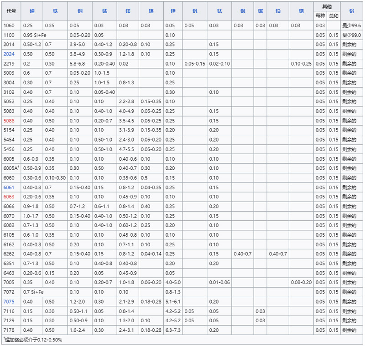The height and width of the screenshot is (350, 365).
Task: Open the 镓 (gallium) header link
Action: [x=261, y=11]
